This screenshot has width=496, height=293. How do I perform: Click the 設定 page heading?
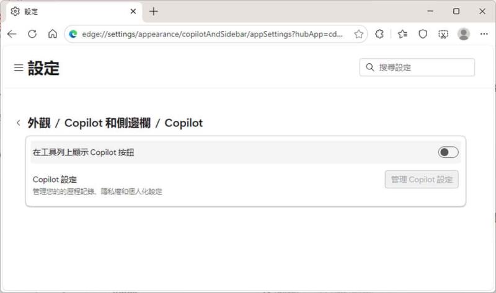pyautogui.click(x=43, y=68)
